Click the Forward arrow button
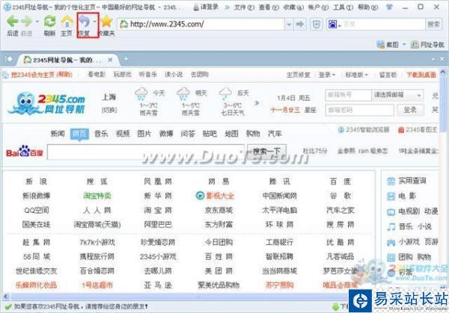 (x=27, y=21)
